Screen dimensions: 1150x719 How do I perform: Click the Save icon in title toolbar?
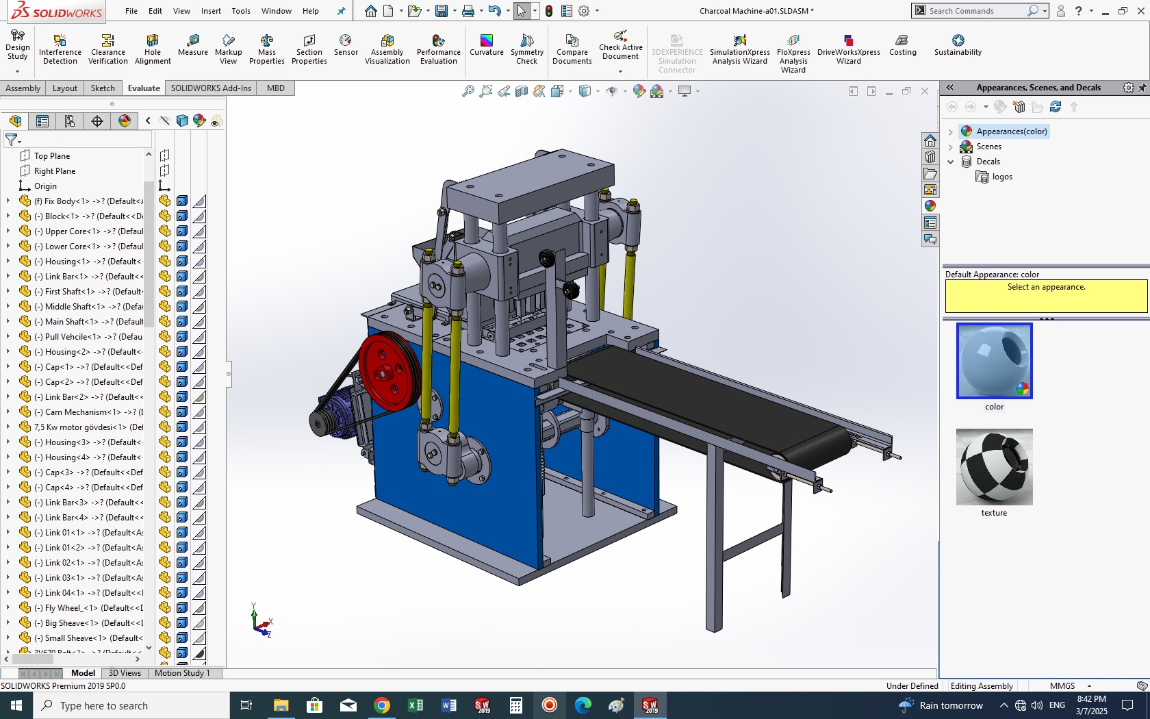442,11
